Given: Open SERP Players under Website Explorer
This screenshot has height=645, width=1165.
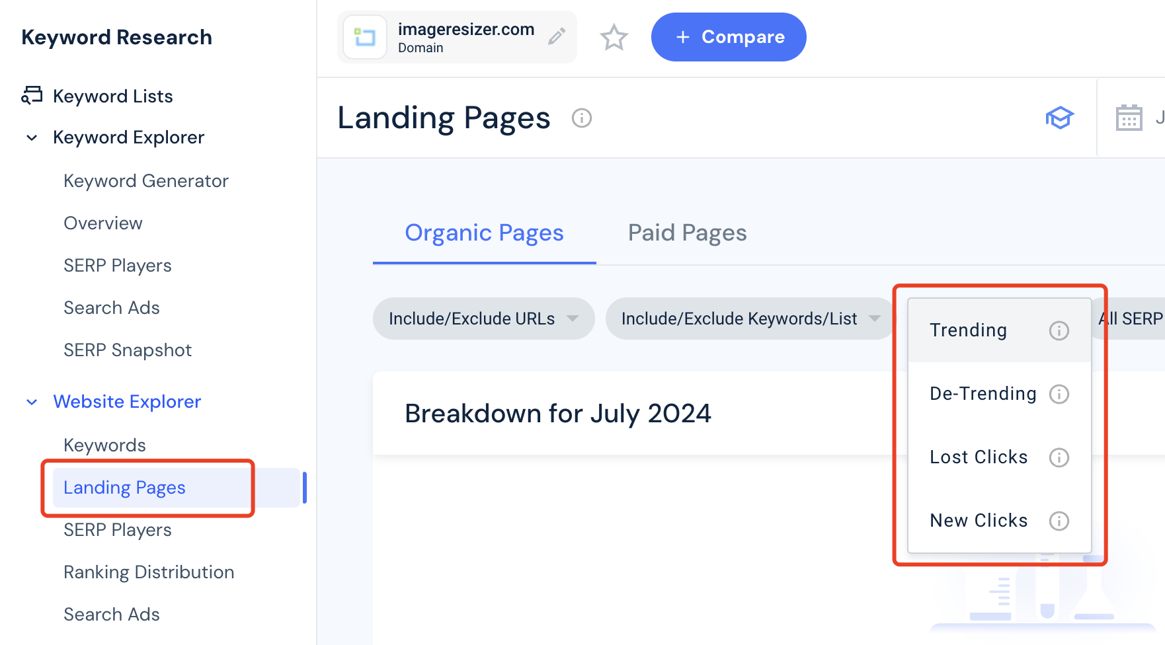Looking at the screenshot, I should 118,530.
